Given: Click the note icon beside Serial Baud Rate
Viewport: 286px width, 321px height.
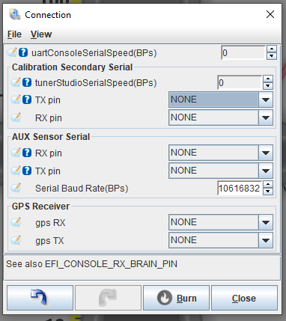Looking at the screenshot, I should 16,188.
